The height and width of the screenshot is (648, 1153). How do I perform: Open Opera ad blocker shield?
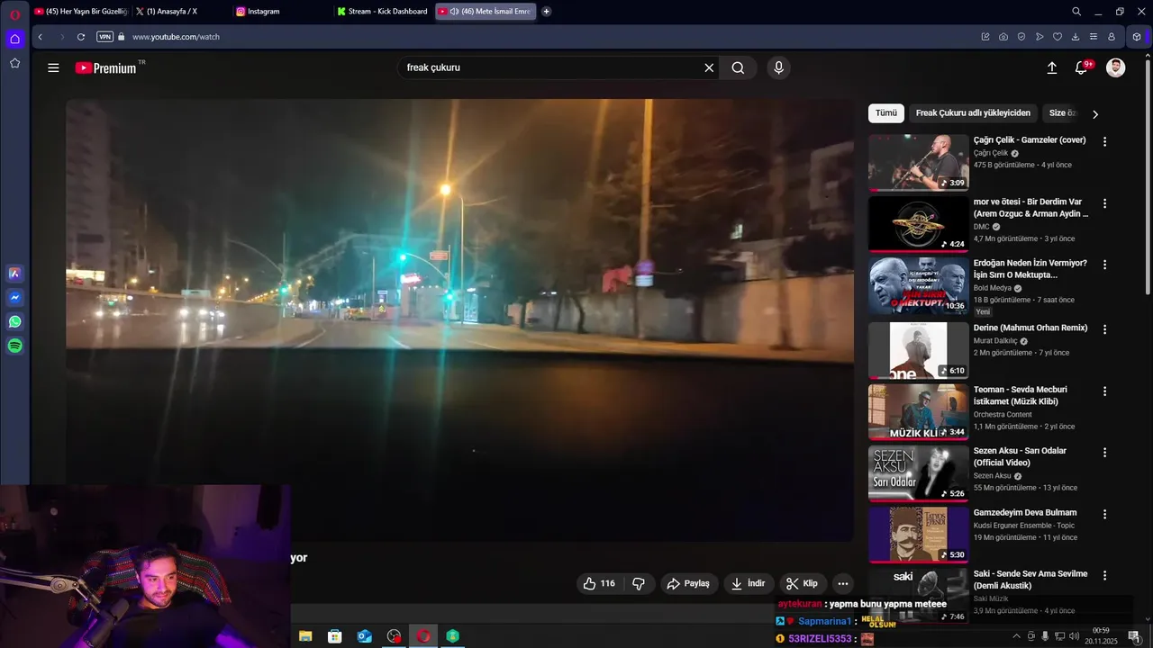click(x=1021, y=37)
